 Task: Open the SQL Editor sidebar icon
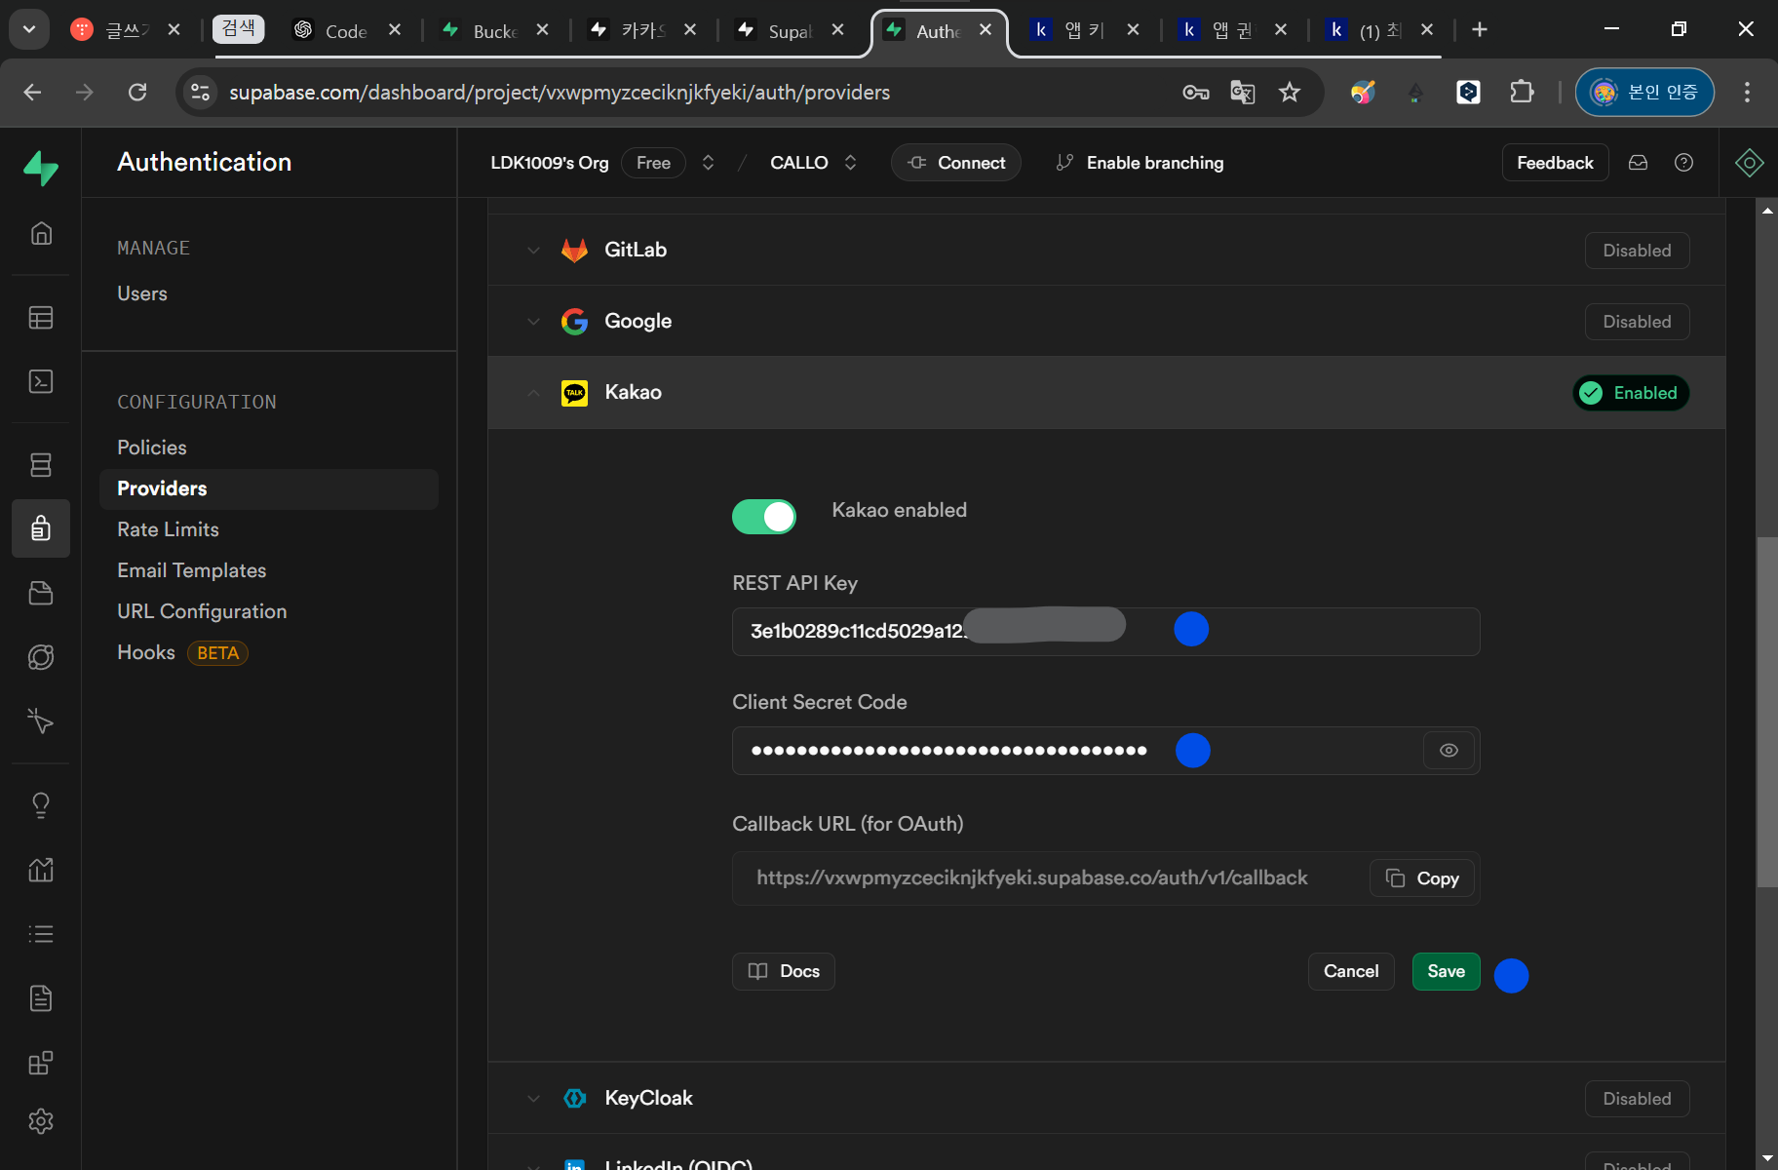[41, 381]
